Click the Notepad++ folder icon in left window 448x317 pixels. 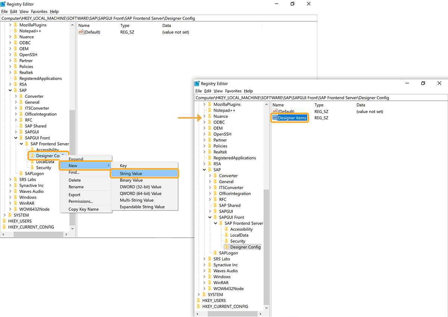click(x=16, y=31)
